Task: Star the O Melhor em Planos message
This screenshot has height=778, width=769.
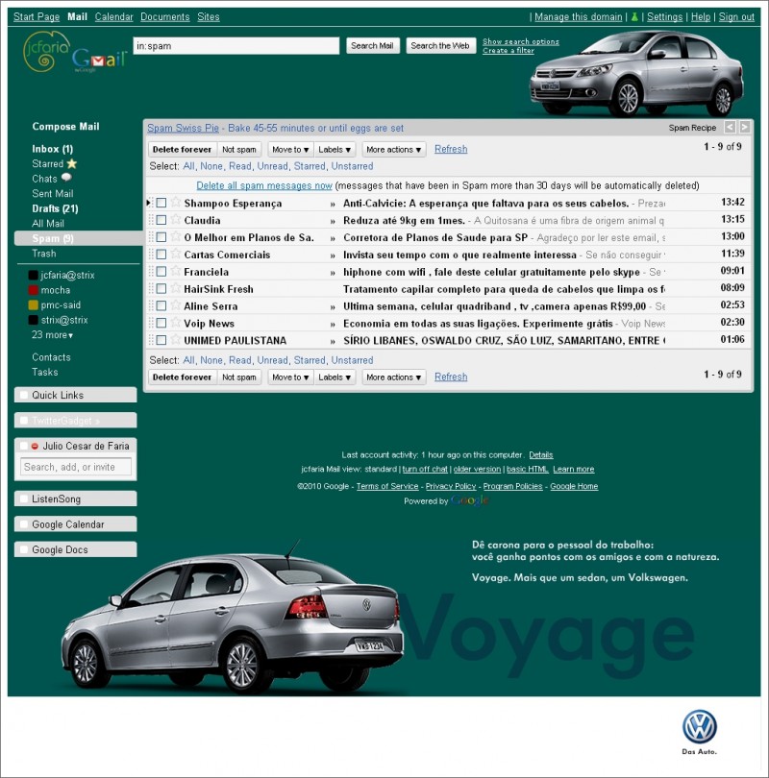Action: 176,236
